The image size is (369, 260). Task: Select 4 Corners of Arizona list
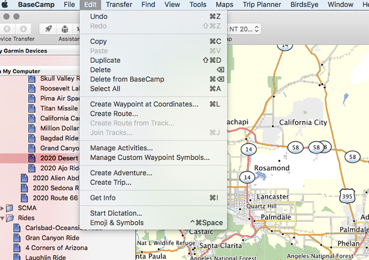click(x=56, y=248)
